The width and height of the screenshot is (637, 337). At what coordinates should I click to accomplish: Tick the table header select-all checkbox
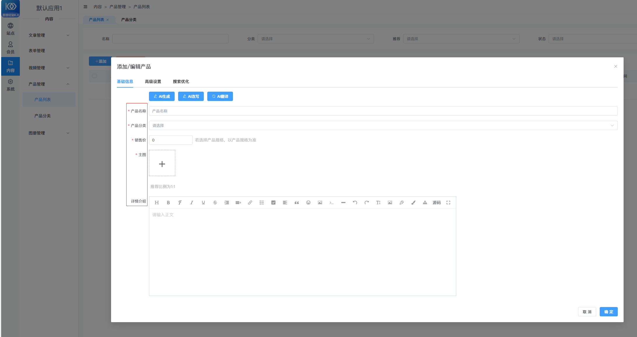tap(94, 76)
